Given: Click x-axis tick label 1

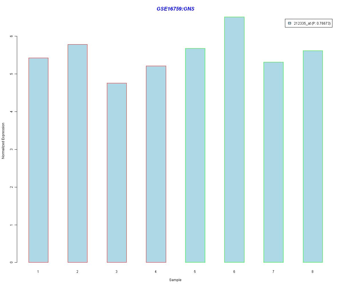Looking at the screenshot, I should coord(38,271).
